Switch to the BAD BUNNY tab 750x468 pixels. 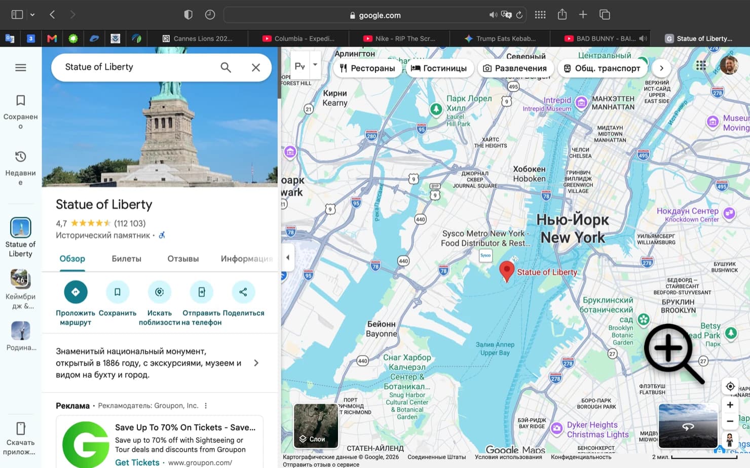click(x=600, y=38)
